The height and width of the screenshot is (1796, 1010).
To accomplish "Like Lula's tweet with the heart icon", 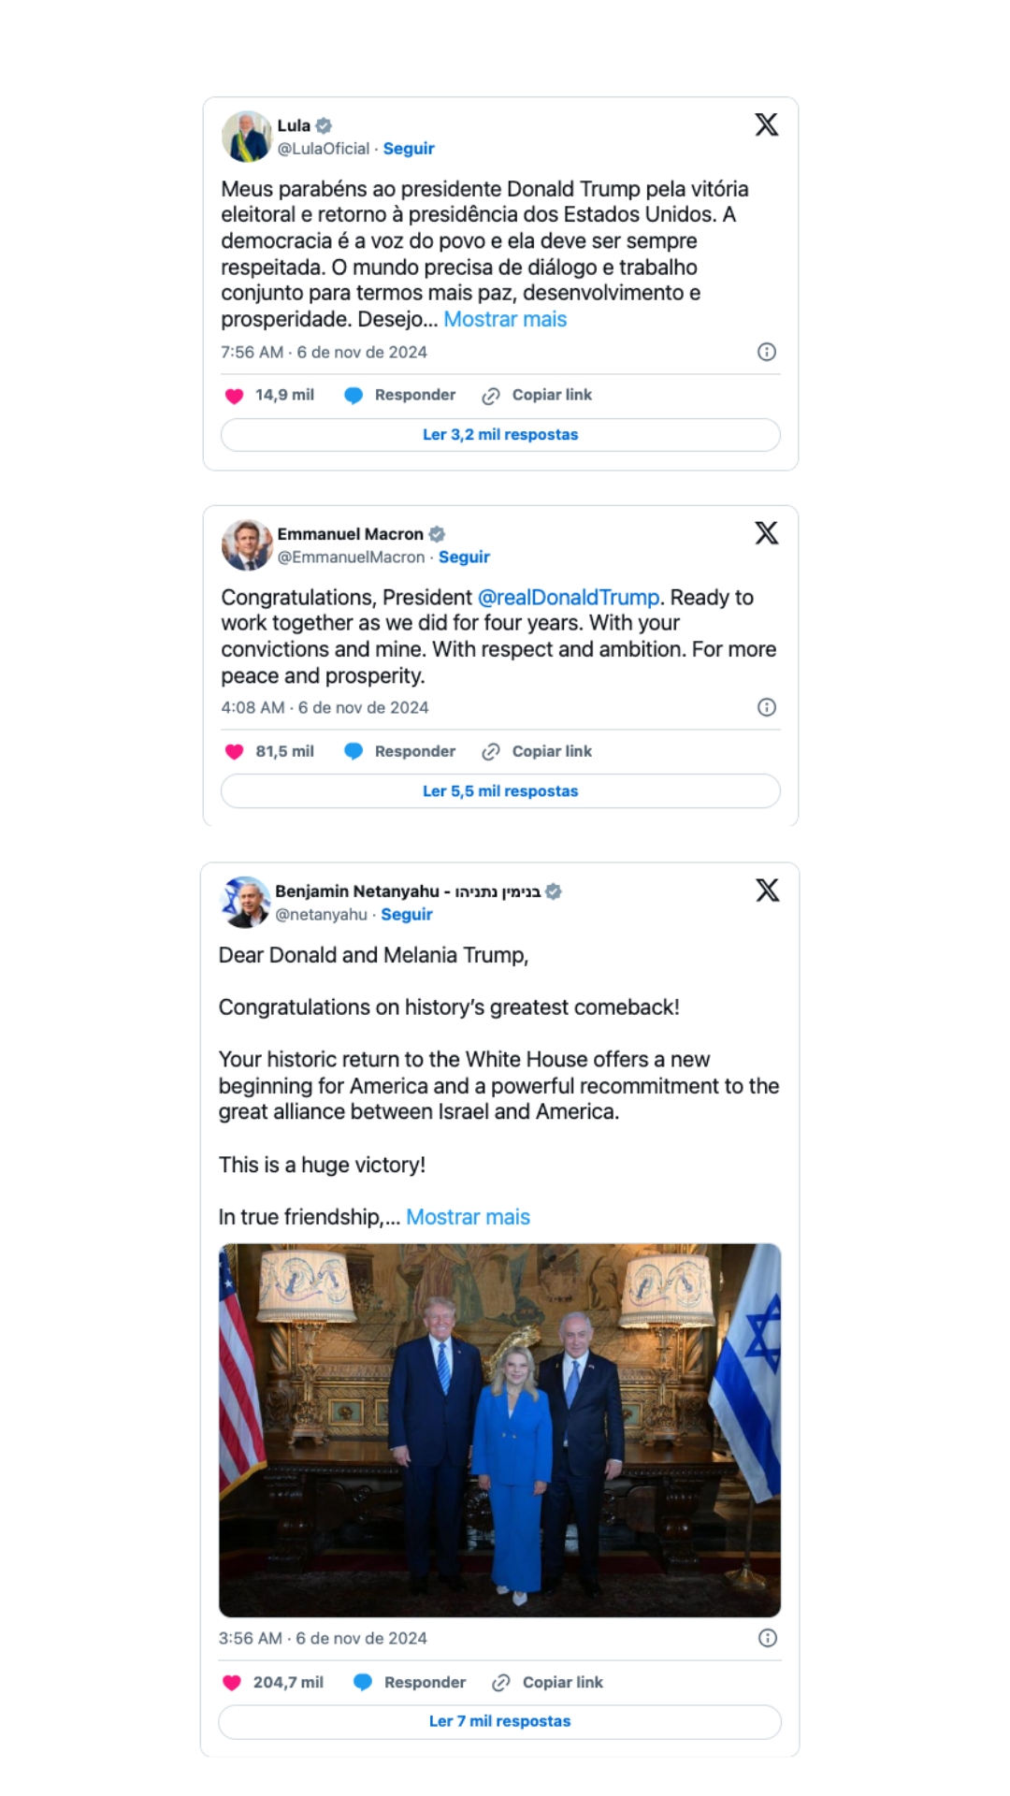I will click(235, 396).
